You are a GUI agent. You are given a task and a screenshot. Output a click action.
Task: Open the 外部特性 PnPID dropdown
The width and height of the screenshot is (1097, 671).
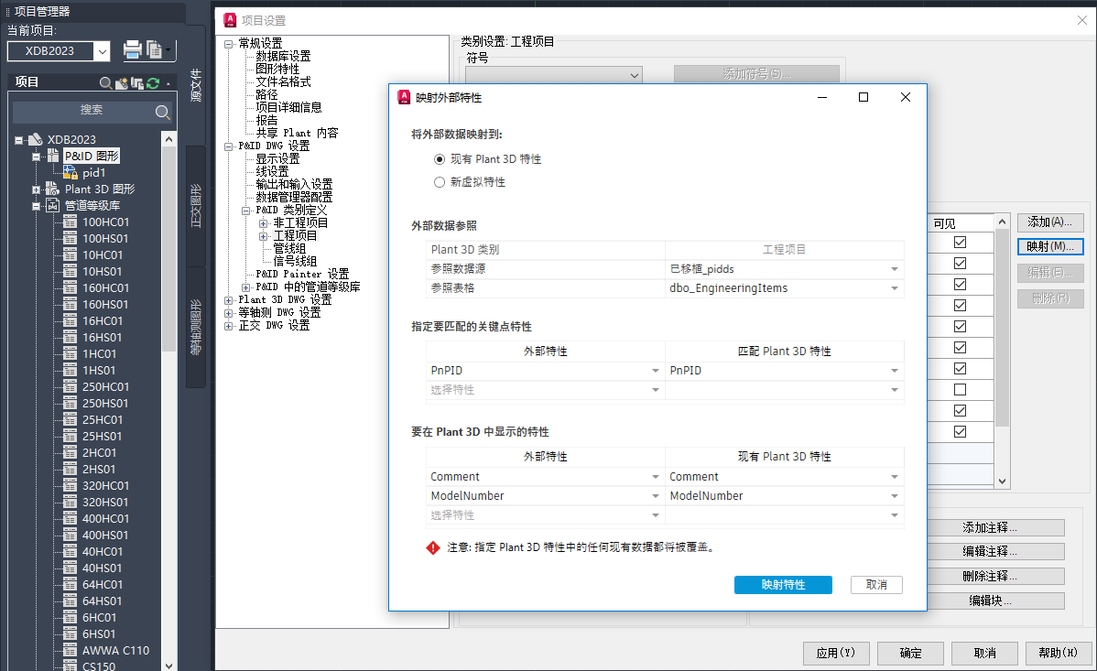pos(656,371)
